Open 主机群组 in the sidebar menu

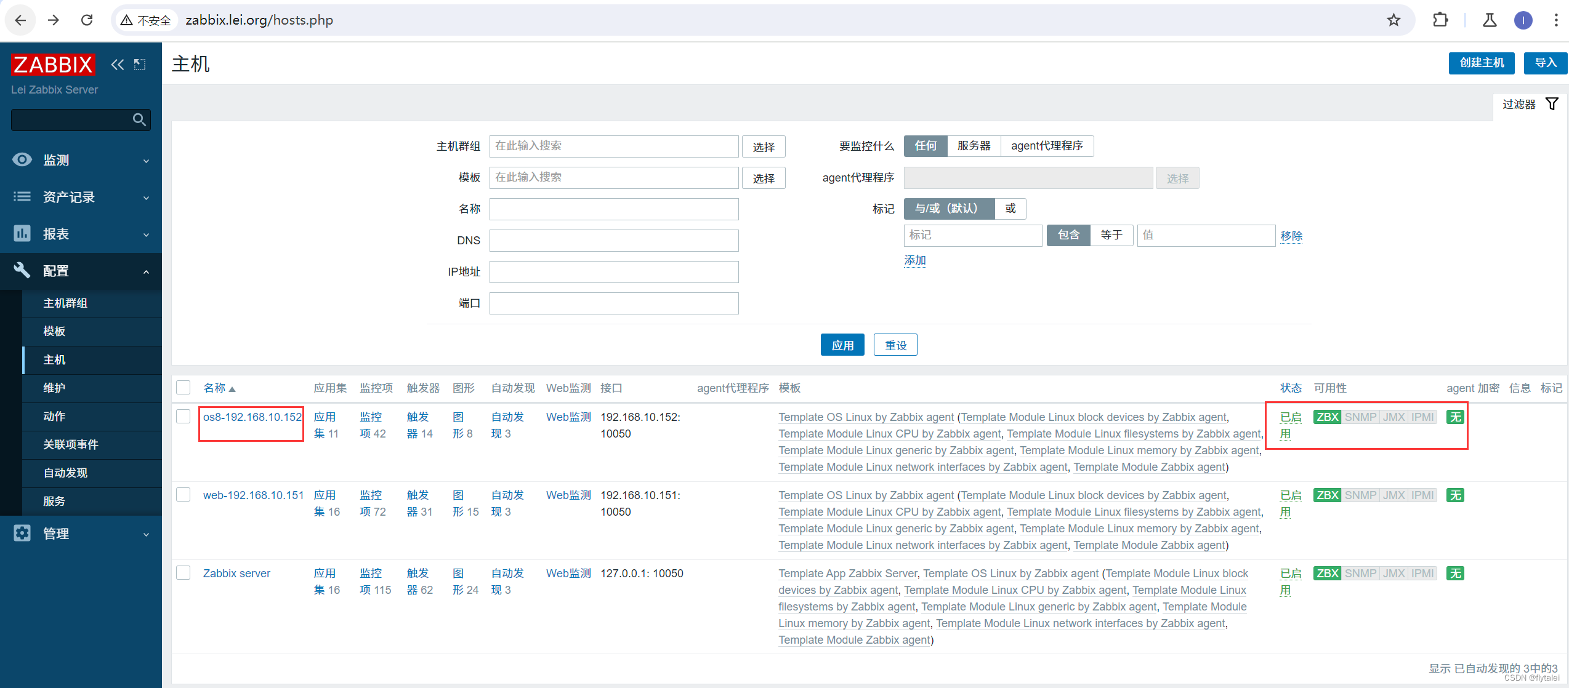pos(92,303)
